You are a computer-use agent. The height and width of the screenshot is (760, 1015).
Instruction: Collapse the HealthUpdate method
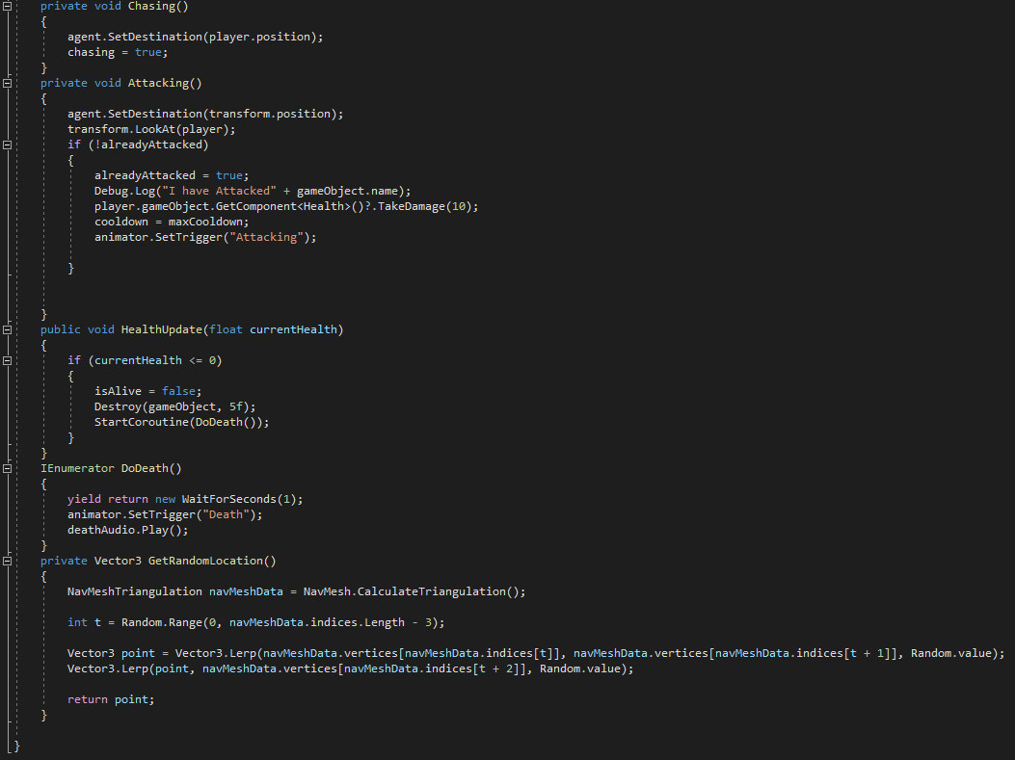point(8,329)
